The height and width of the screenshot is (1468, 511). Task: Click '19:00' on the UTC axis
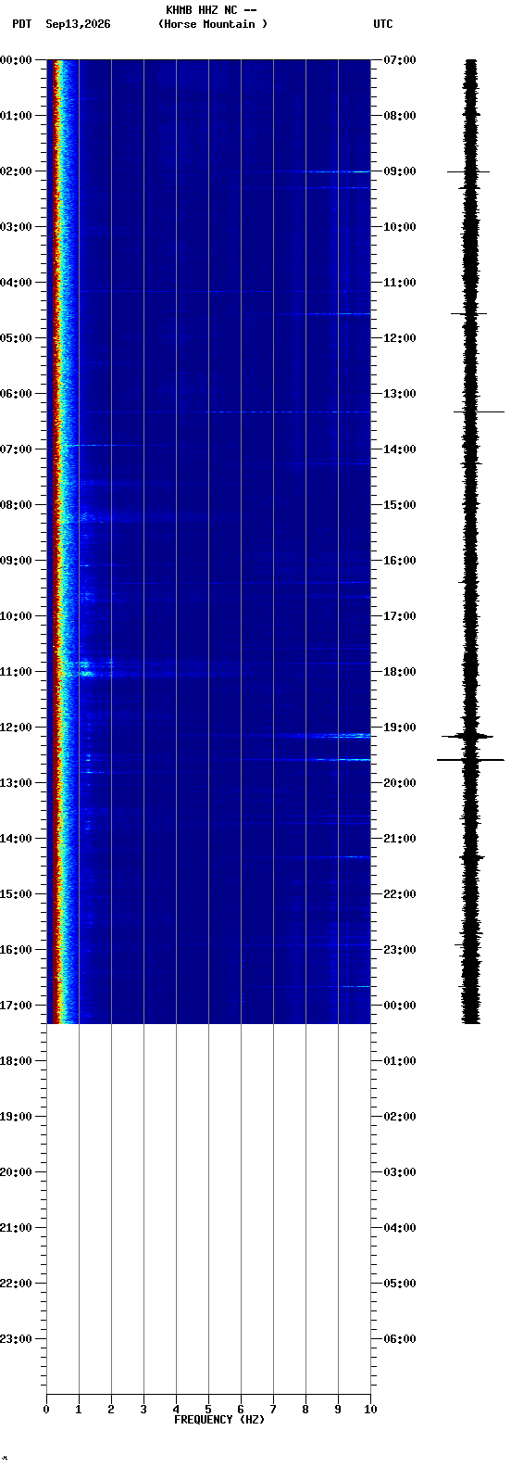(400, 728)
